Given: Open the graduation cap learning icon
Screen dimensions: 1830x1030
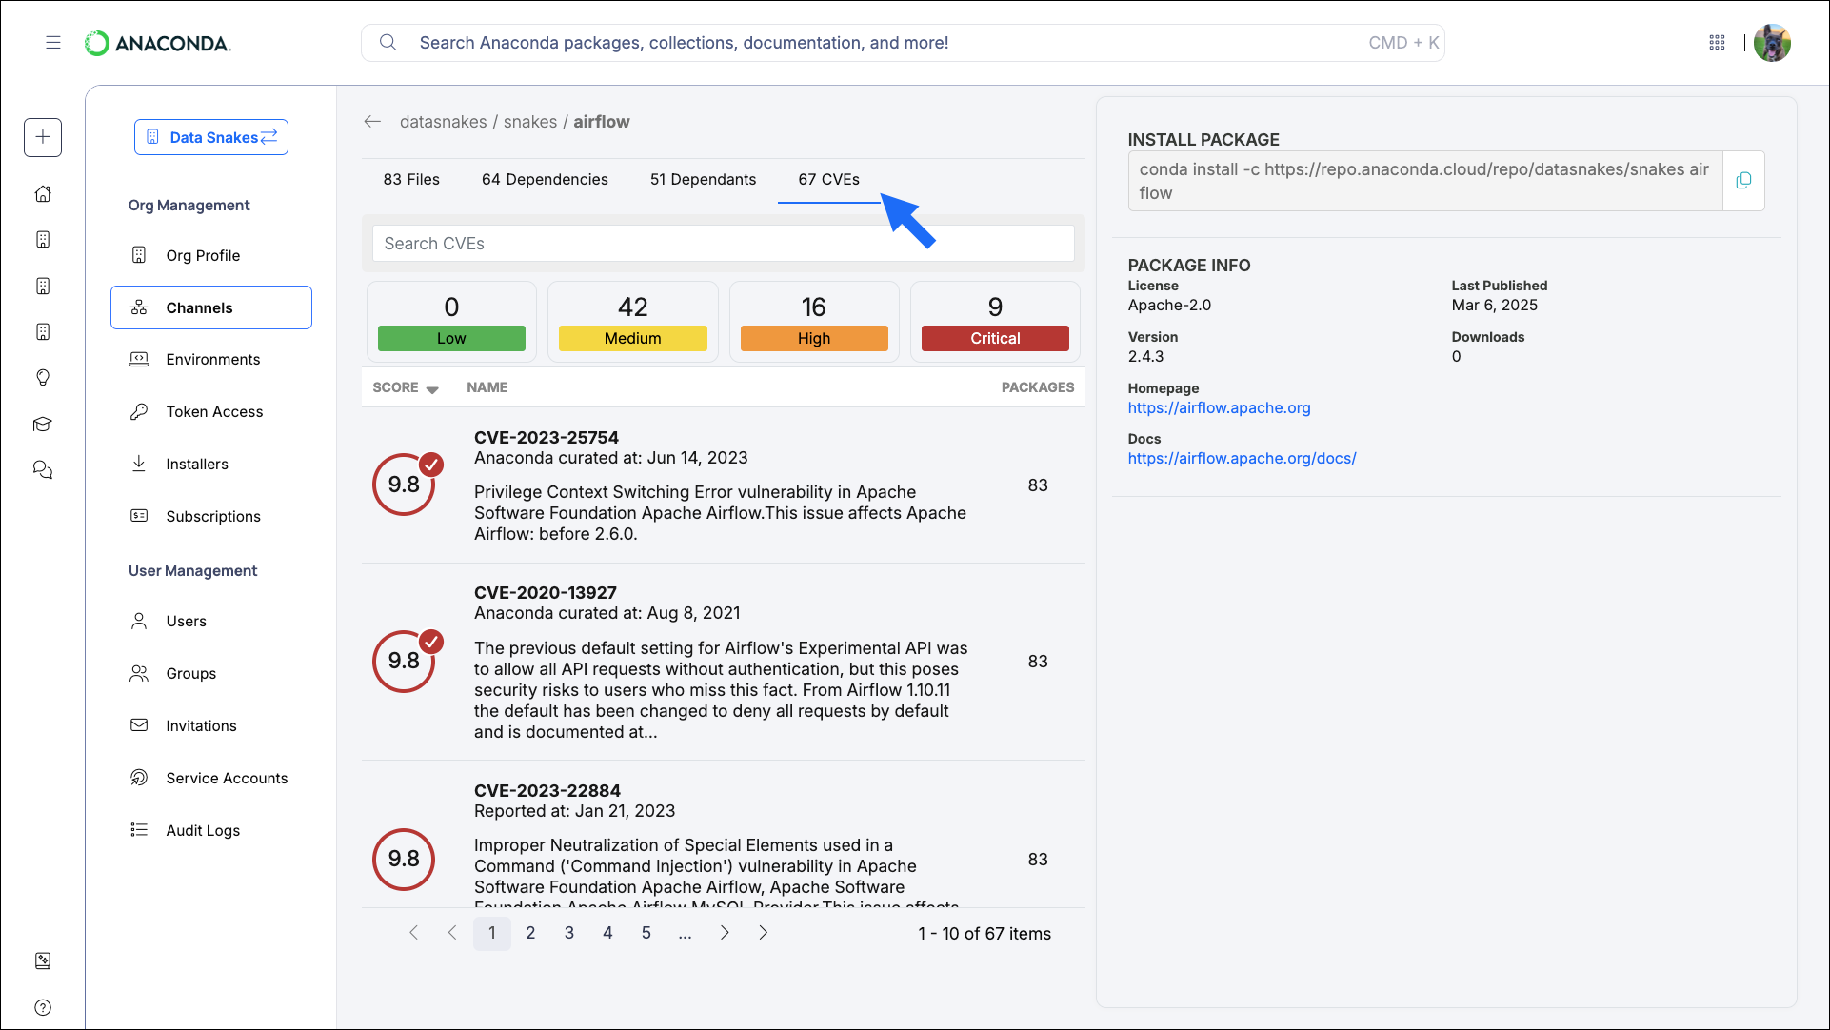Looking at the screenshot, I should [43, 424].
